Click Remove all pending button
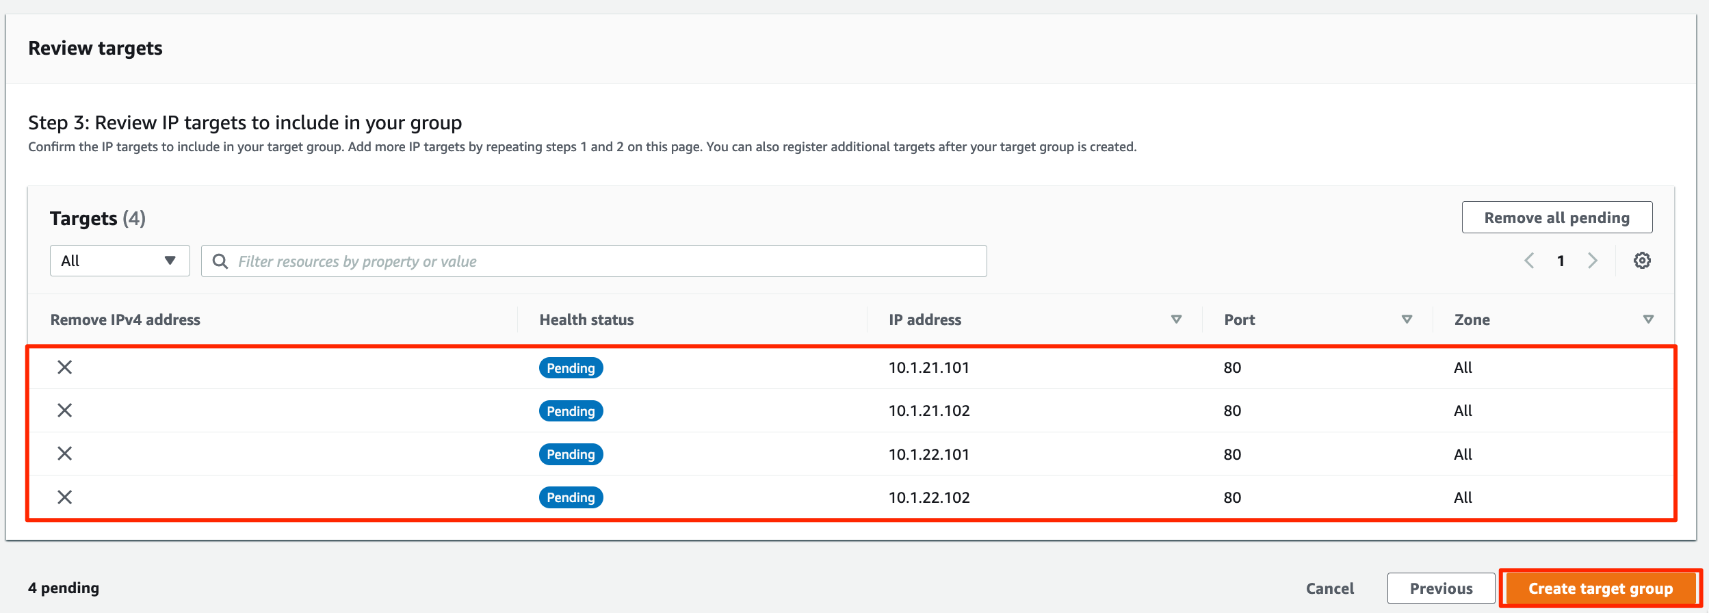The width and height of the screenshot is (1709, 613). (1557, 218)
